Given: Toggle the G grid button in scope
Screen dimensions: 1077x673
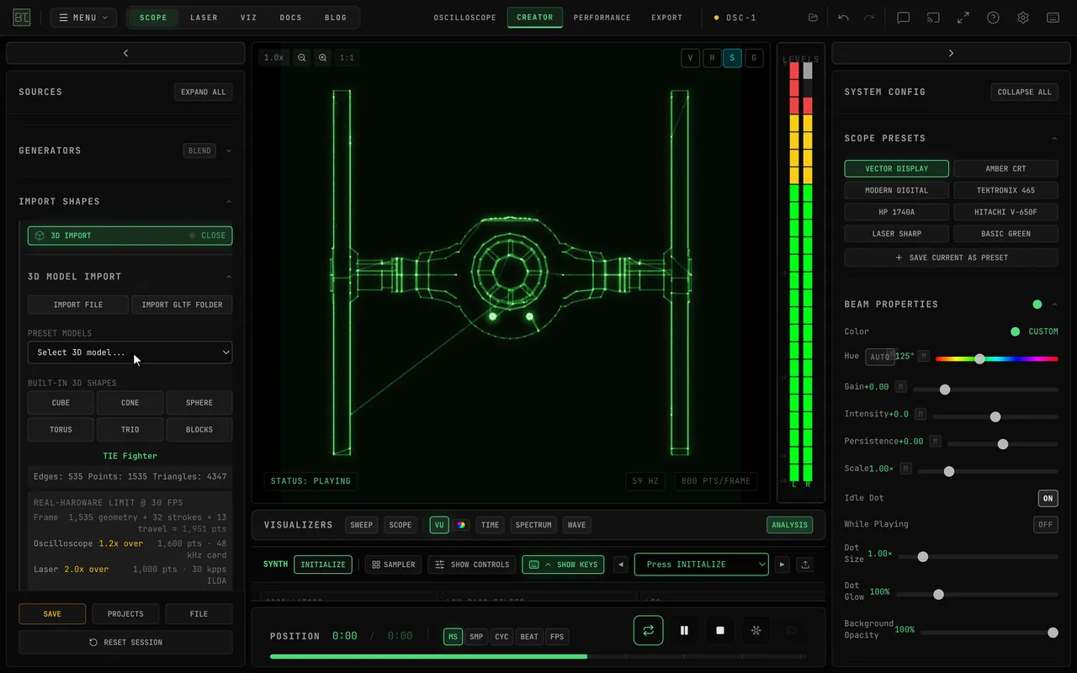Looking at the screenshot, I should (x=754, y=58).
